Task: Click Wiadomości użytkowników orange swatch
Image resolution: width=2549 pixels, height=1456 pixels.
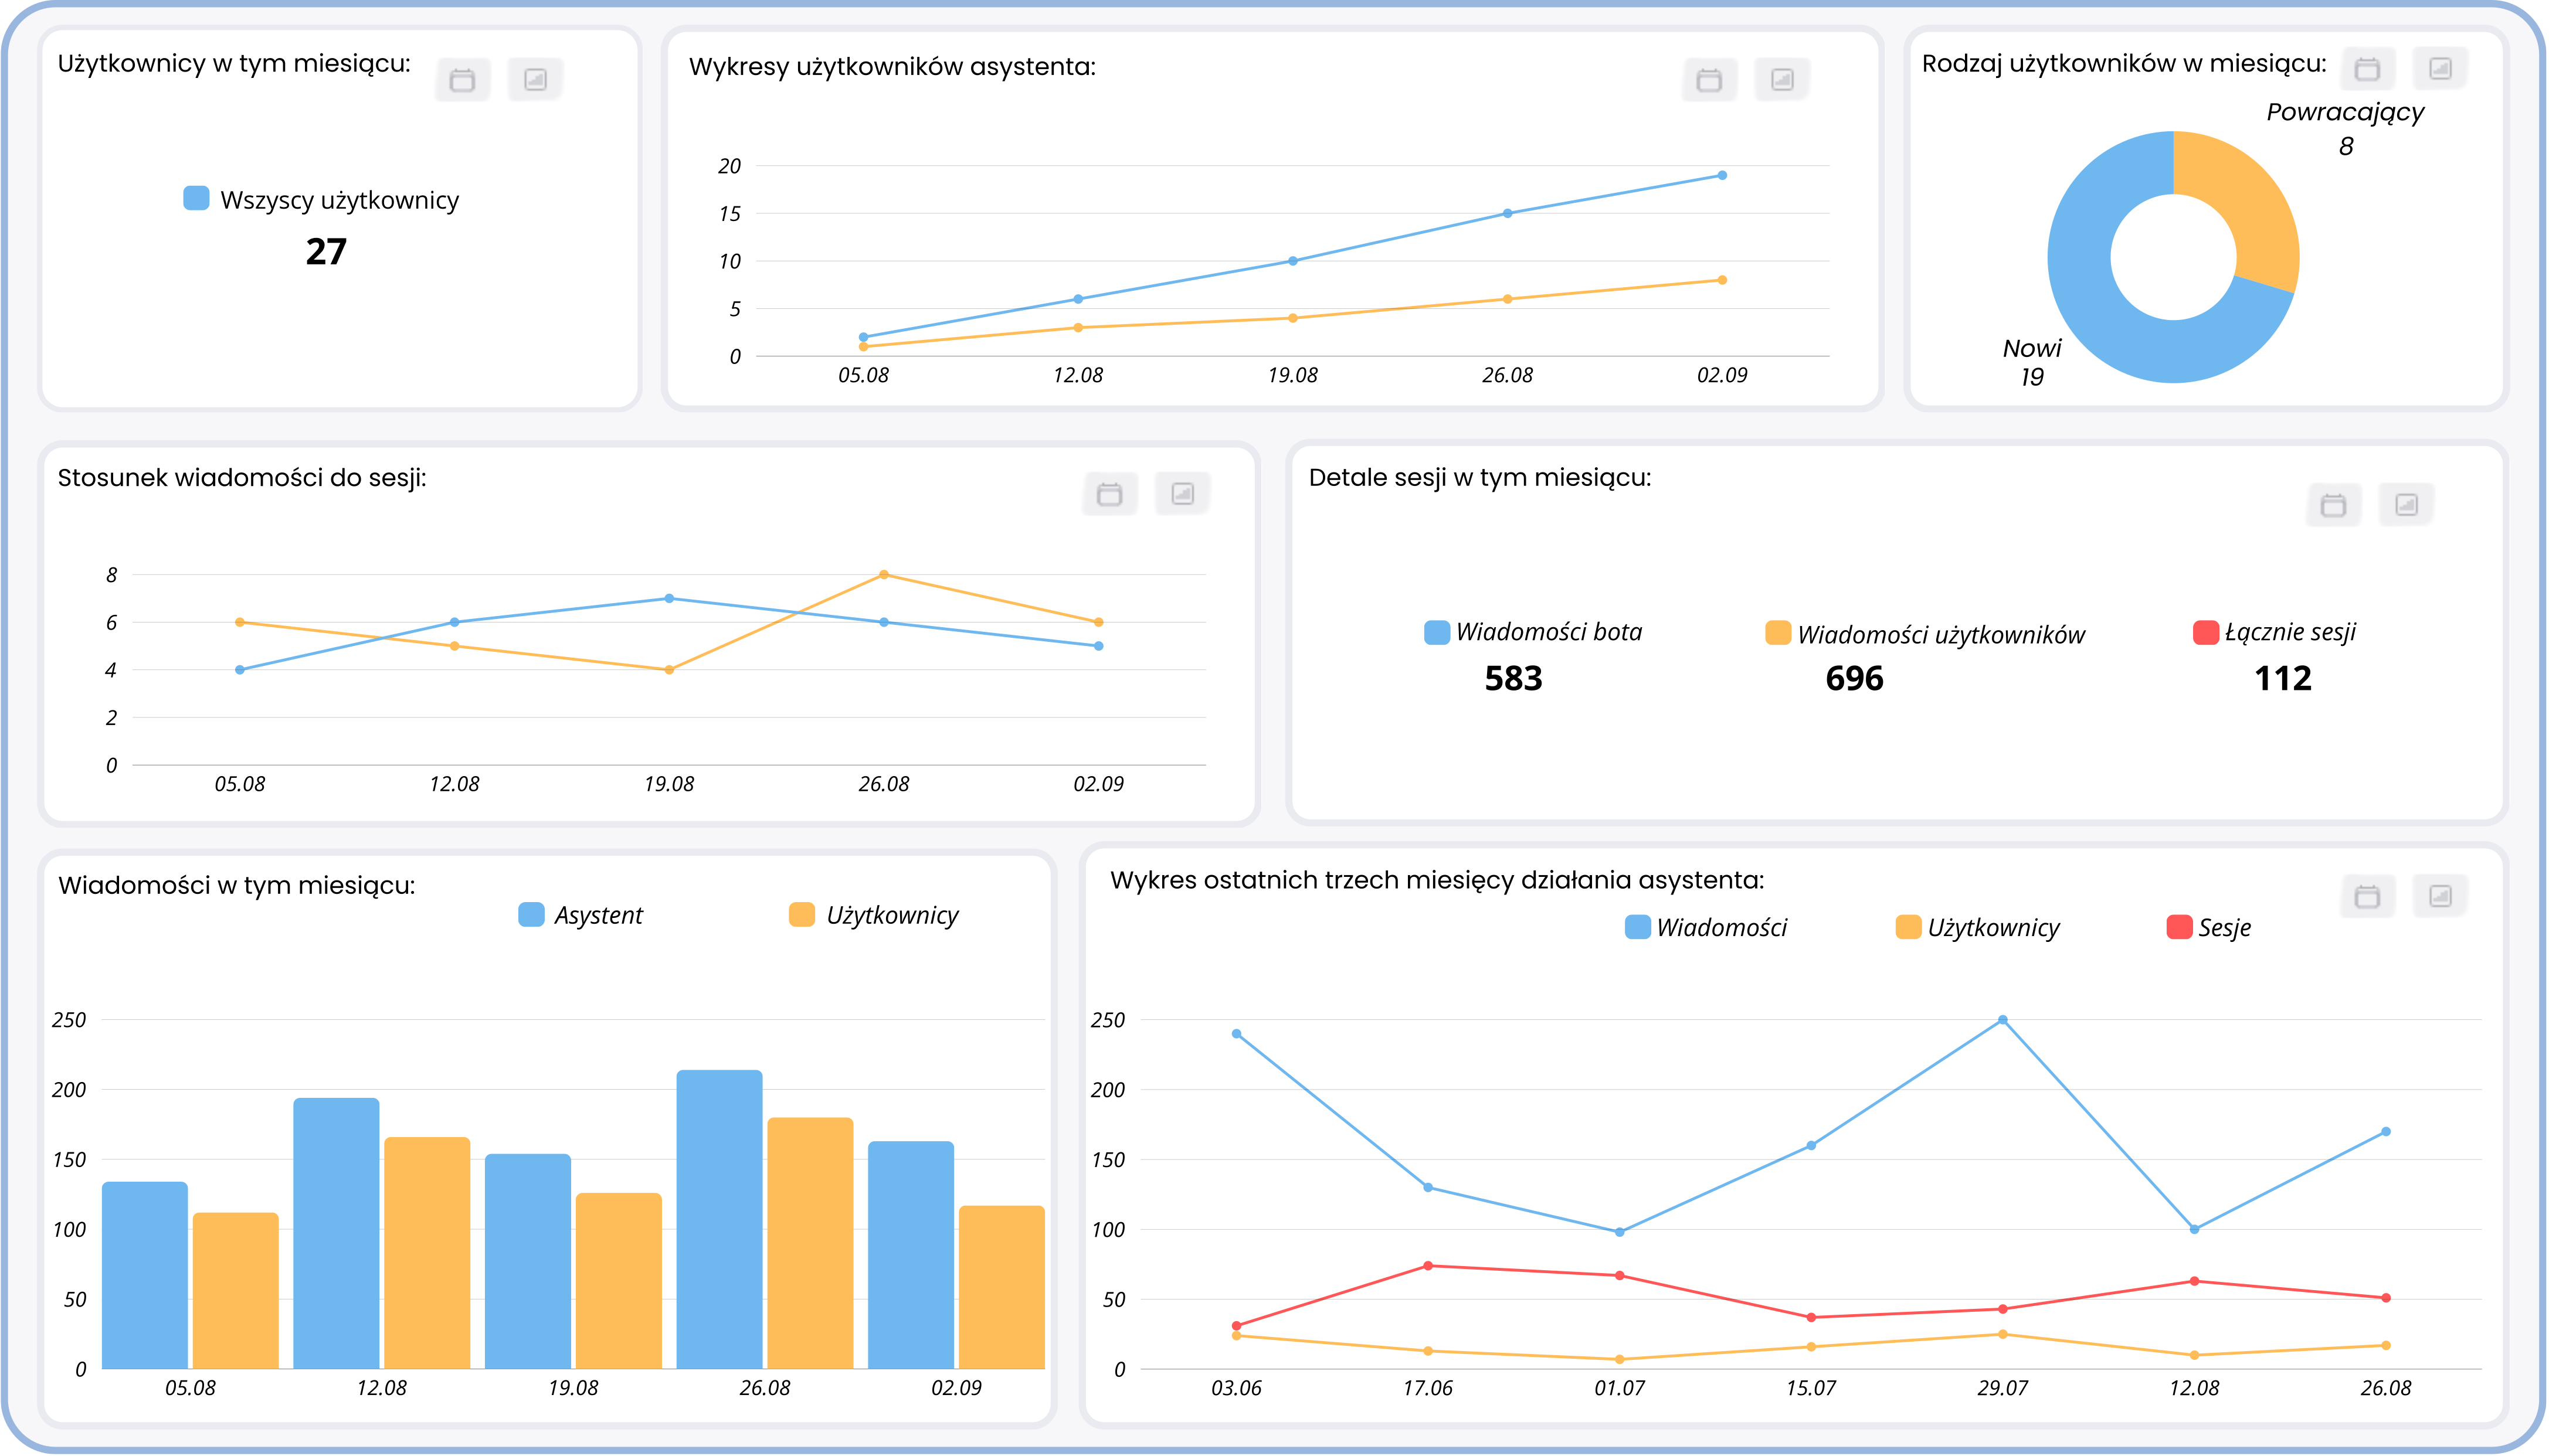Action: [x=1778, y=632]
